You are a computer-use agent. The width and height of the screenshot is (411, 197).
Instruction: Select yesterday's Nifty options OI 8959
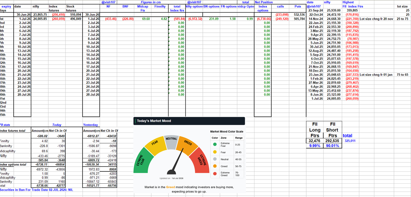pos(112,169)
